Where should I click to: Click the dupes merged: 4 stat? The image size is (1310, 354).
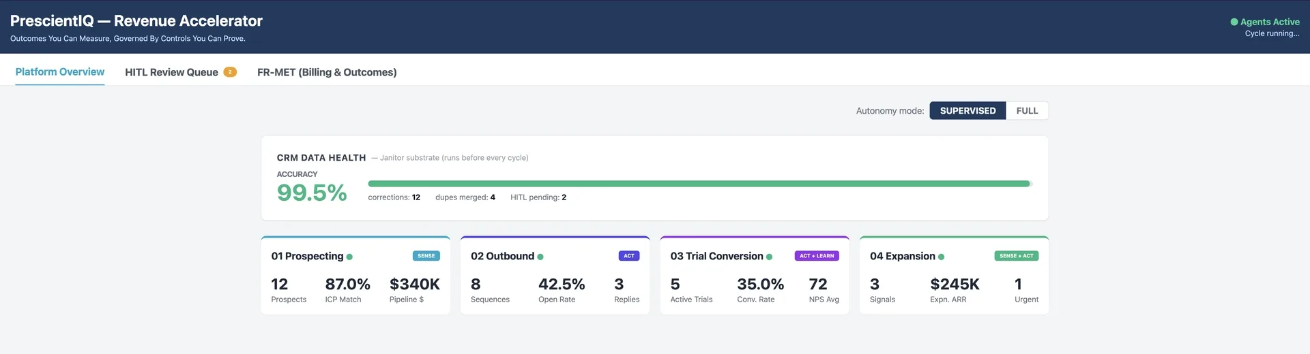pos(465,197)
